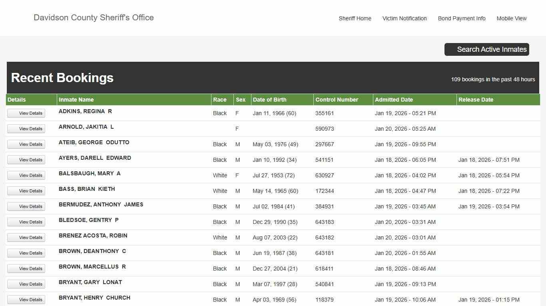Click the Release Date column header
Image resolution: width=546 pixels, height=306 pixels.
pyautogui.click(x=476, y=100)
